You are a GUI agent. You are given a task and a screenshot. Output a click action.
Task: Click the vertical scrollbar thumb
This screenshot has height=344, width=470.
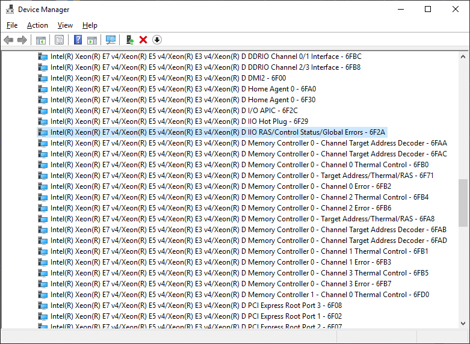[x=463, y=203]
